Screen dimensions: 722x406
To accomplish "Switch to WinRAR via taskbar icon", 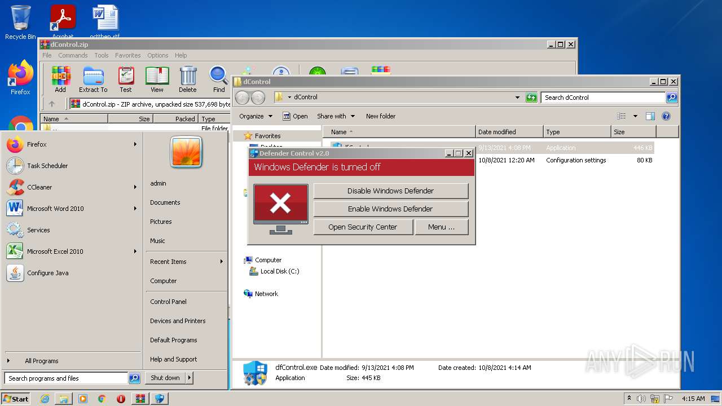I will 140,399.
